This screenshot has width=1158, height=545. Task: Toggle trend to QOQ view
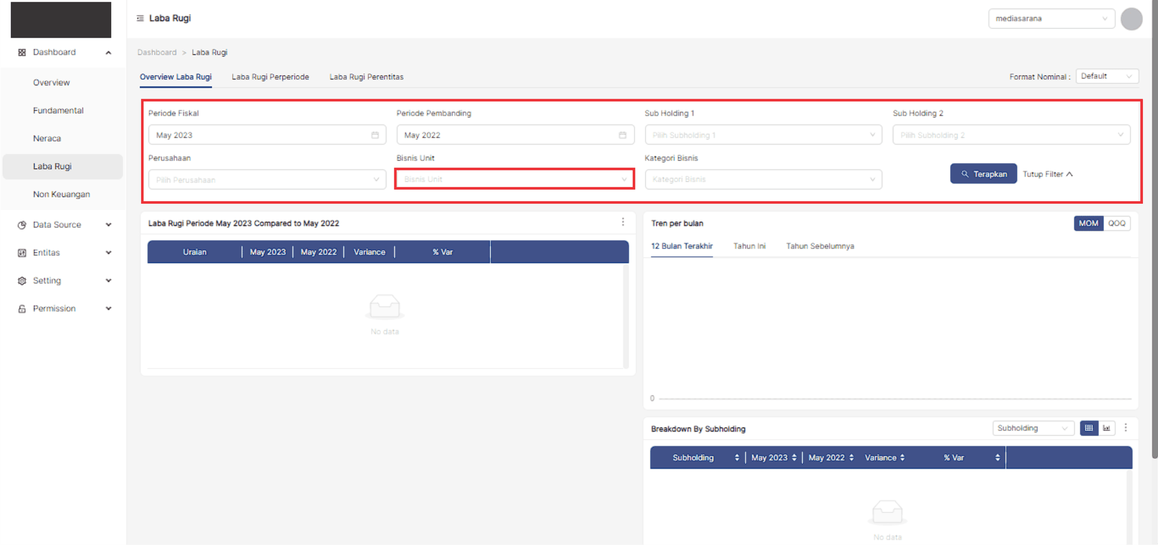(x=1116, y=223)
